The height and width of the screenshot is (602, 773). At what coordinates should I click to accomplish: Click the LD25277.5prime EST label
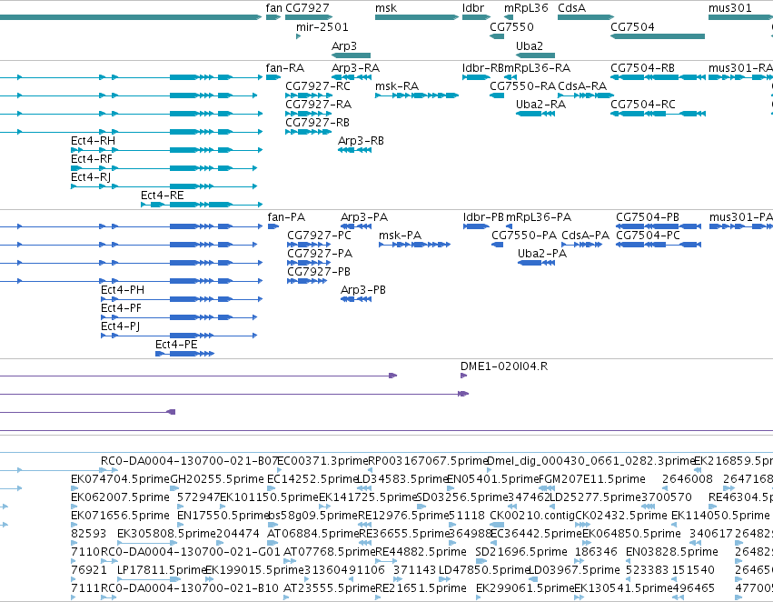pos(595,497)
